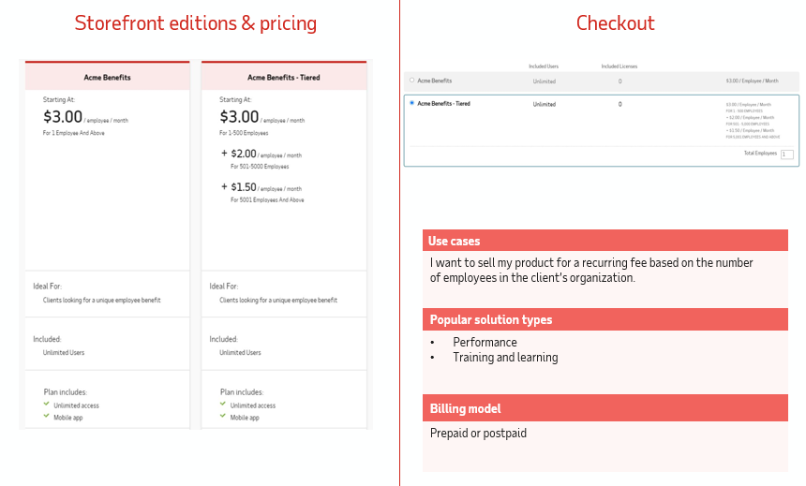Click the Checkout heading
This screenshot has height=486, width=806.
coord(615,23)
